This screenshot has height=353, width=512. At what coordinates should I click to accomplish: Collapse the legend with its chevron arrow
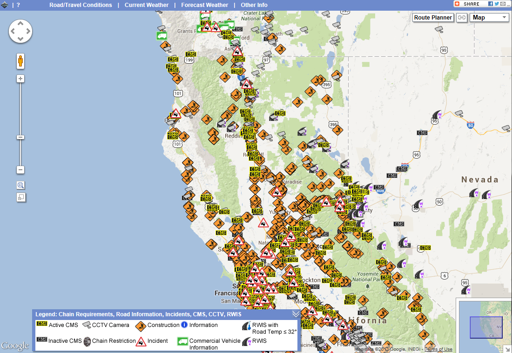[296, 314]
